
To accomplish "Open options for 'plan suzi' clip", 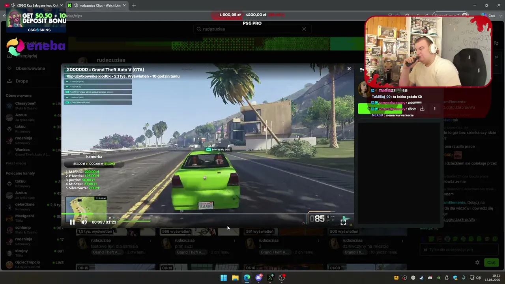I will pyautogui.click(x=234, y=240).
